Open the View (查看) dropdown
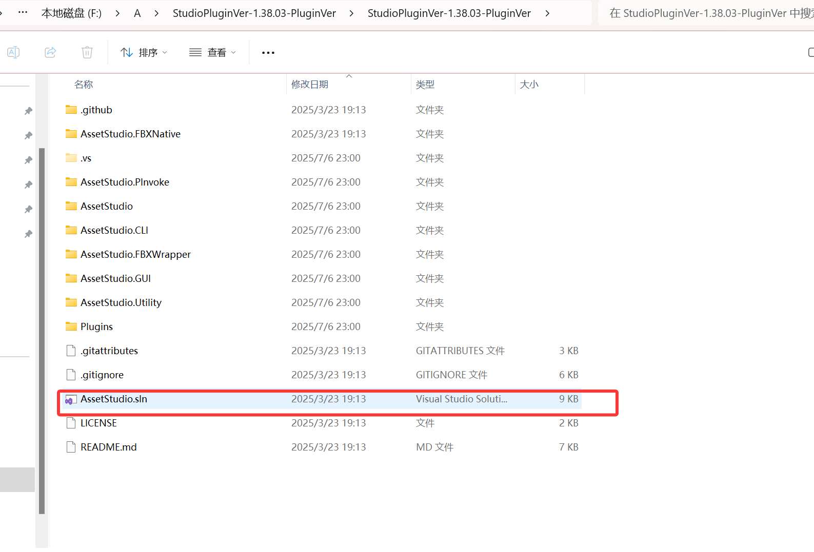The height and width of the screenshot is (552, 814). tap(213, 52)
